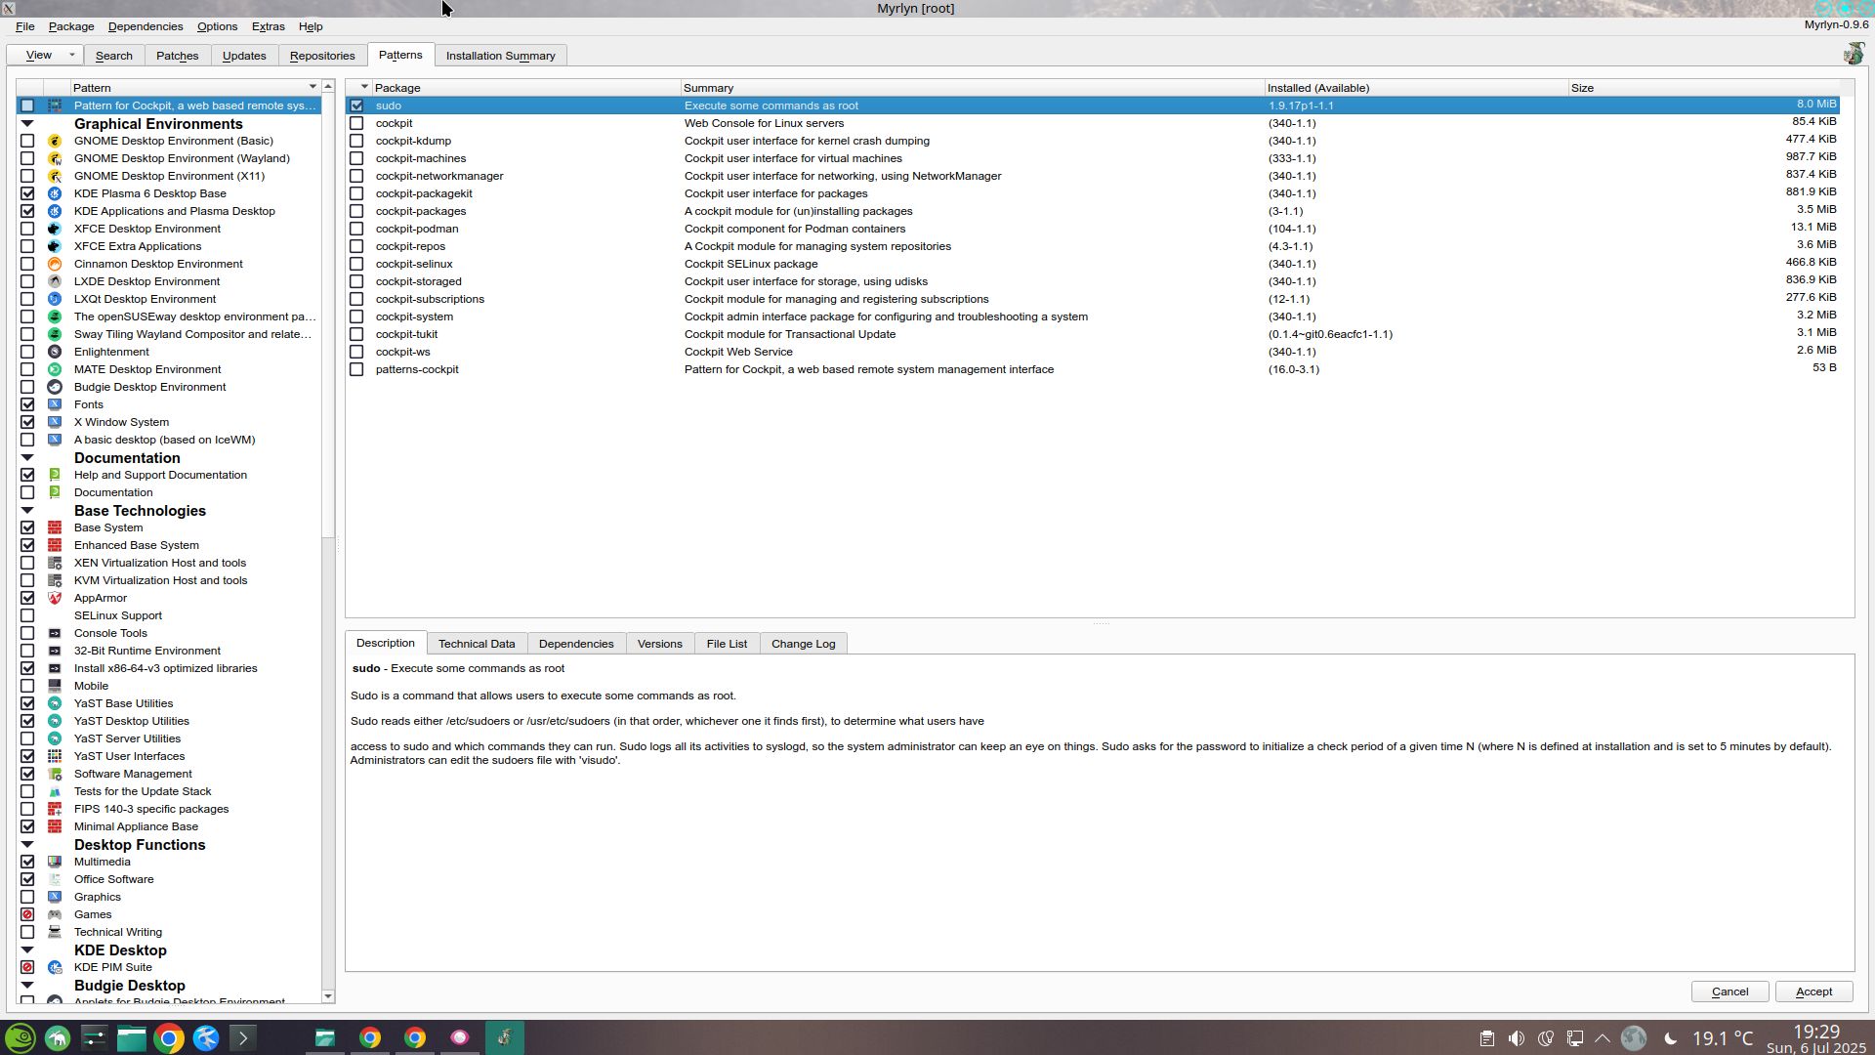Switch to the Repositories tab
Image resolution: width=1875 pixels, height=1055 pixels.
[x=322, y=56]
